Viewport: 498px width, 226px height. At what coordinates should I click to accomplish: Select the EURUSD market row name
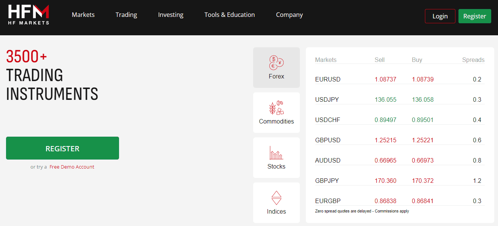click(328, 80)
